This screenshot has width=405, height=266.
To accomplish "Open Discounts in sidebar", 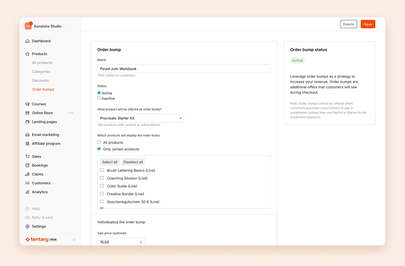I will [x=40, y=81].
